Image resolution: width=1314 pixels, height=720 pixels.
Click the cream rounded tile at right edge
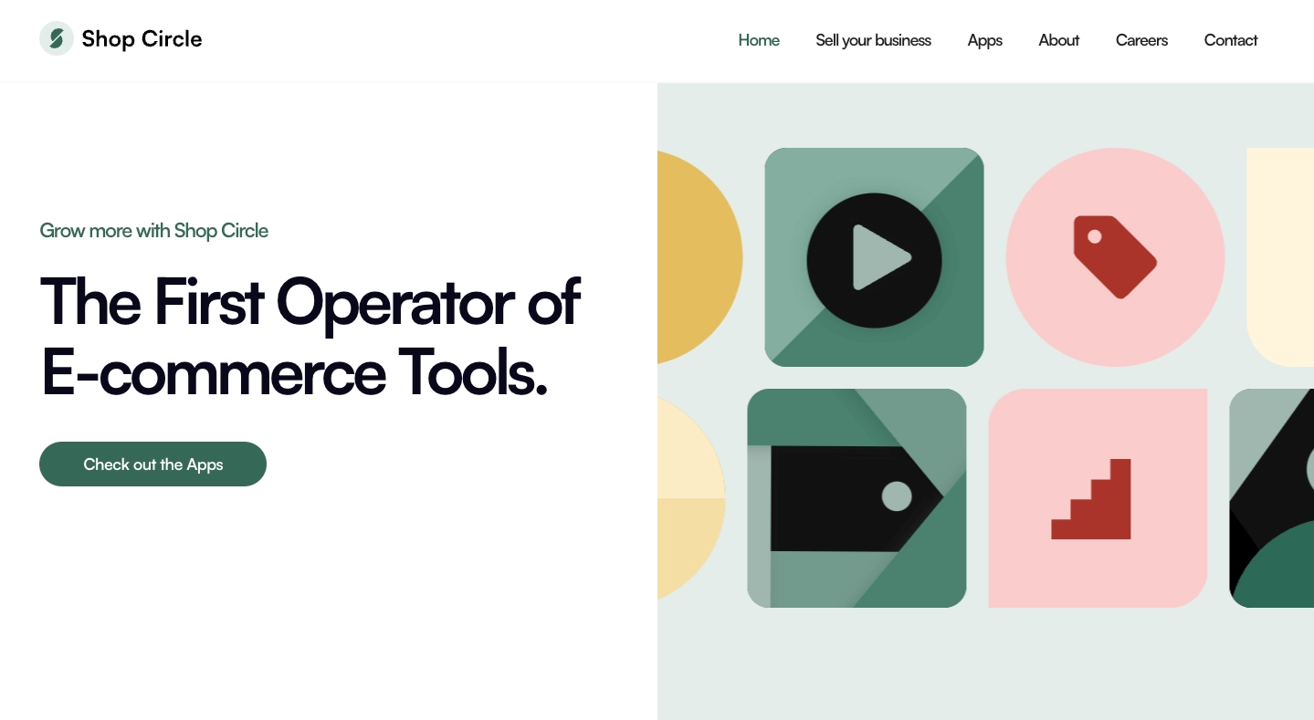[x=1281, y=257]
